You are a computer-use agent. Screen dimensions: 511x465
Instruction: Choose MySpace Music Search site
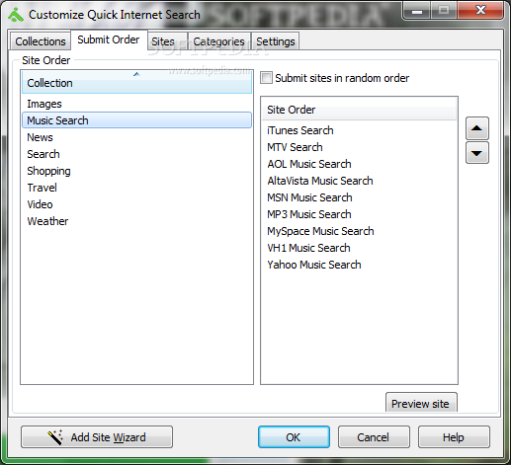(359, 231)
